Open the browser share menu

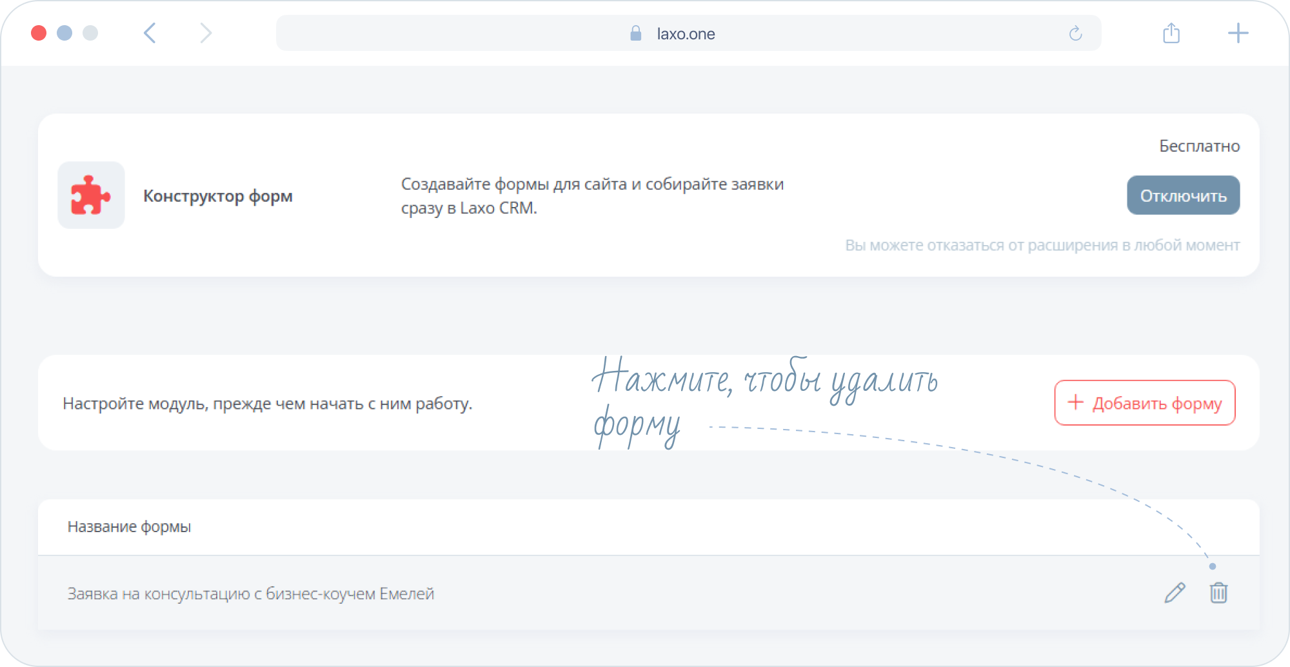tap(1171, 33)
